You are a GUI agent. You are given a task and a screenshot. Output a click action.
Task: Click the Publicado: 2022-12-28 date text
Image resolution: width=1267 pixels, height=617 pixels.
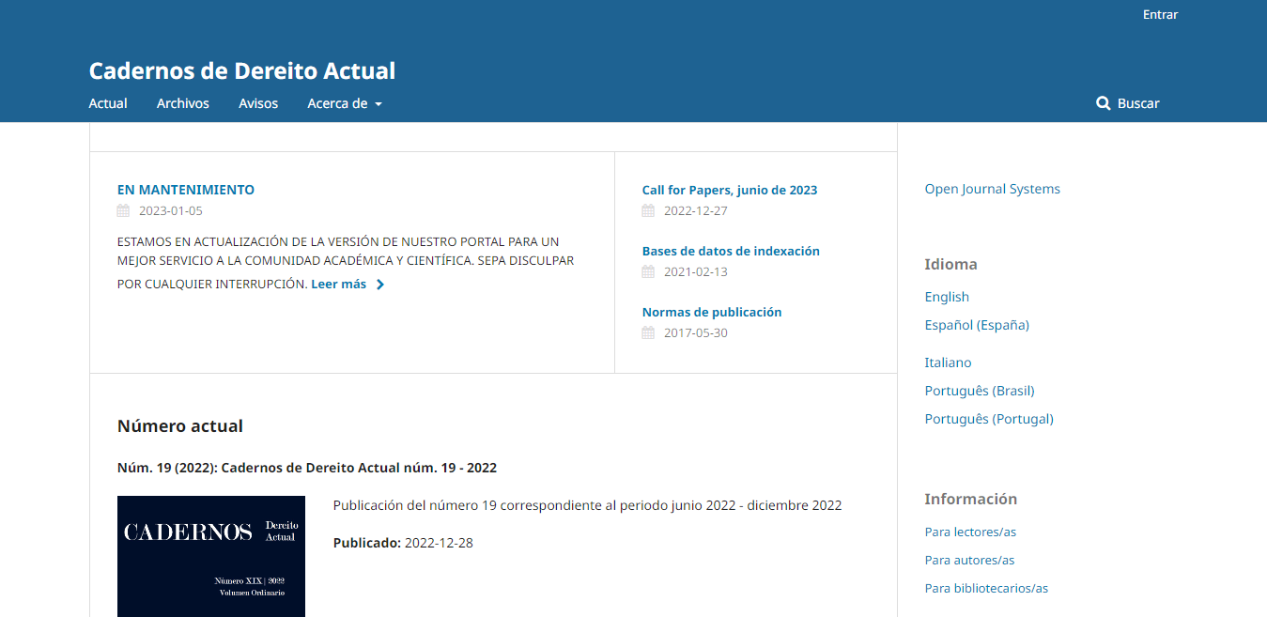click(x=403, y=543)
